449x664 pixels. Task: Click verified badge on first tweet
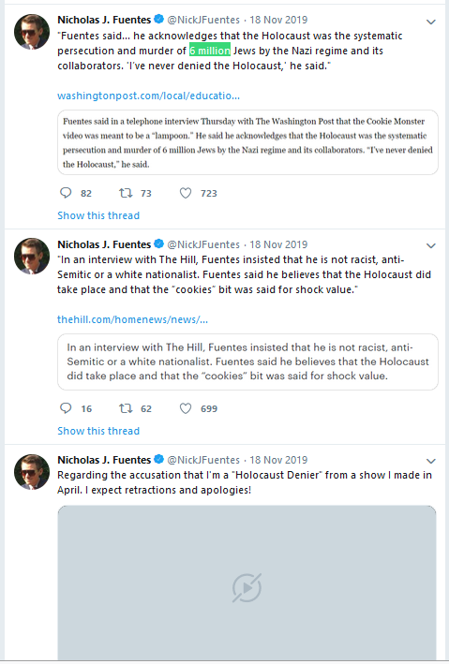point(158,19)
